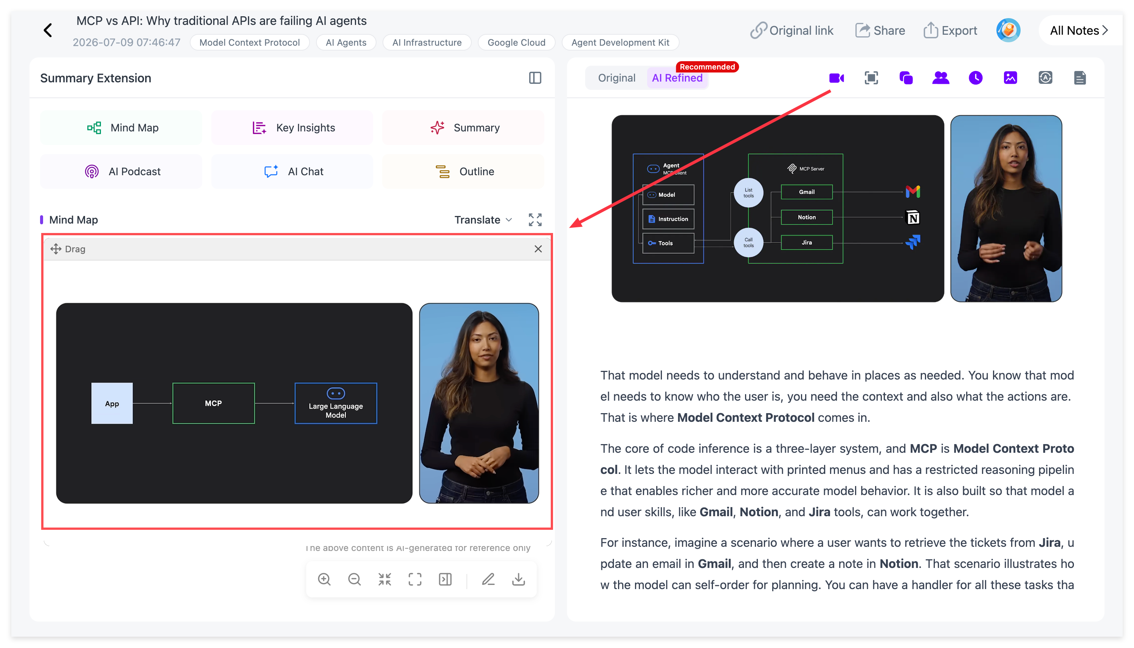
Task: Select the AI Agents tag
Action: pyautogui.click(x=346, y=42)
